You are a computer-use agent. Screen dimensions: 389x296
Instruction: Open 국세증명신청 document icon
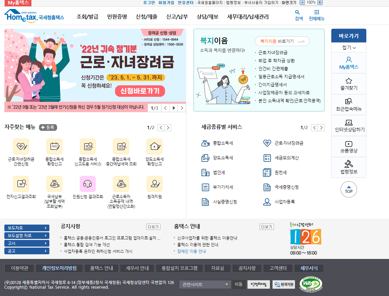pos(267,187)
